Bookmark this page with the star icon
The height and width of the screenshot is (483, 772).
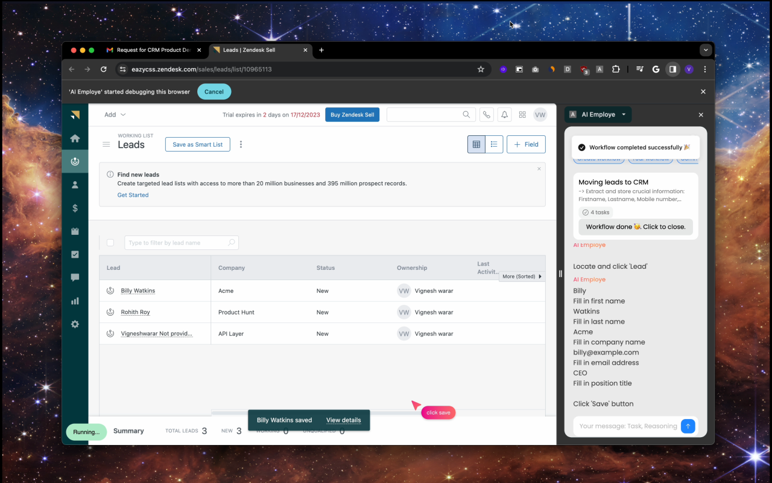(481, 69)
